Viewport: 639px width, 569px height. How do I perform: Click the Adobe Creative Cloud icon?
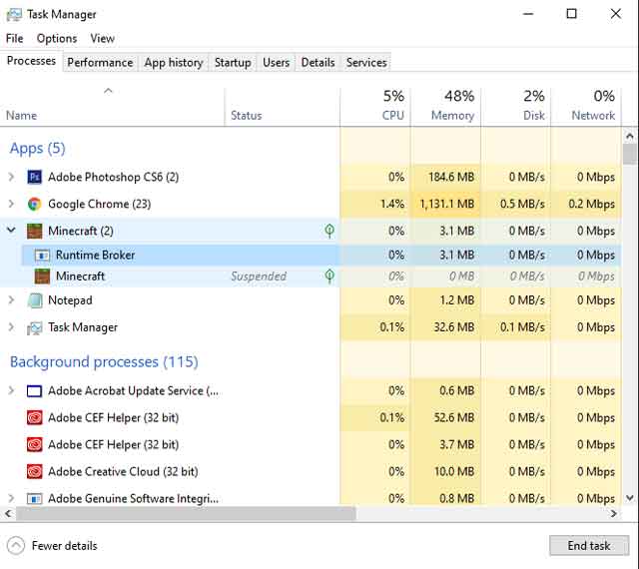[34, 471]
